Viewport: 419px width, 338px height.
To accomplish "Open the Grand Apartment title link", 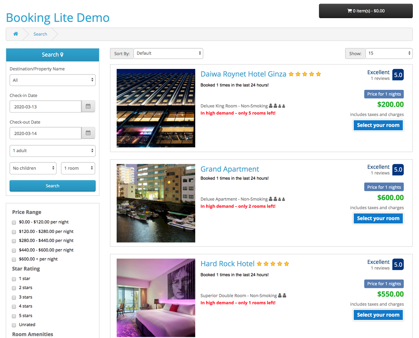I will click(x=230, y=169).
